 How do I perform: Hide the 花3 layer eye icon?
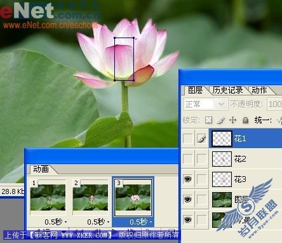coord(188,179)
